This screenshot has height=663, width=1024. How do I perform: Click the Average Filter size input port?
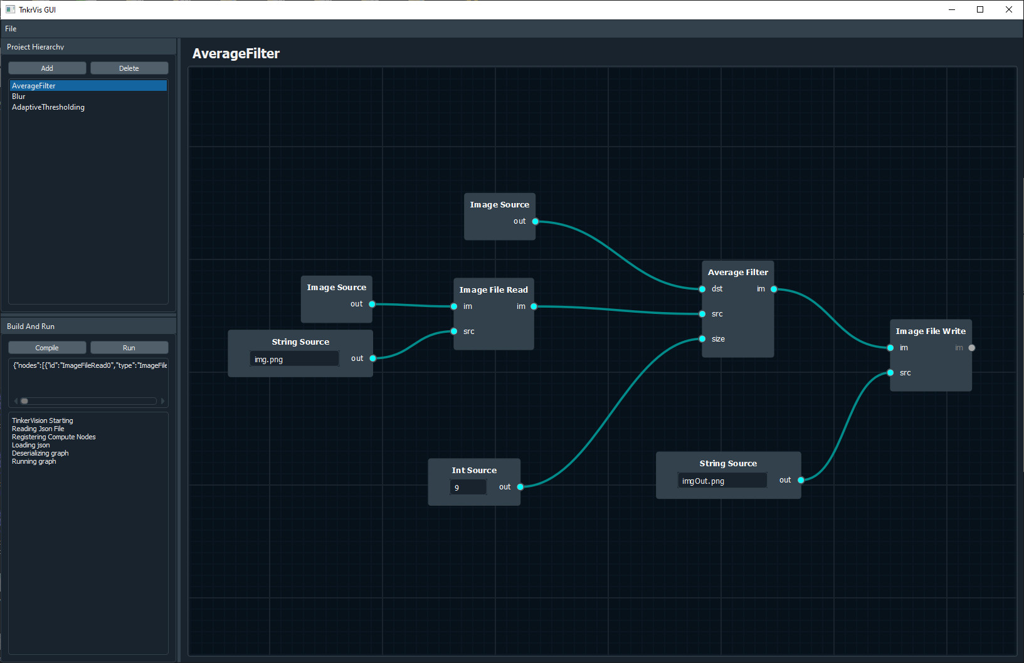[702, 339]
